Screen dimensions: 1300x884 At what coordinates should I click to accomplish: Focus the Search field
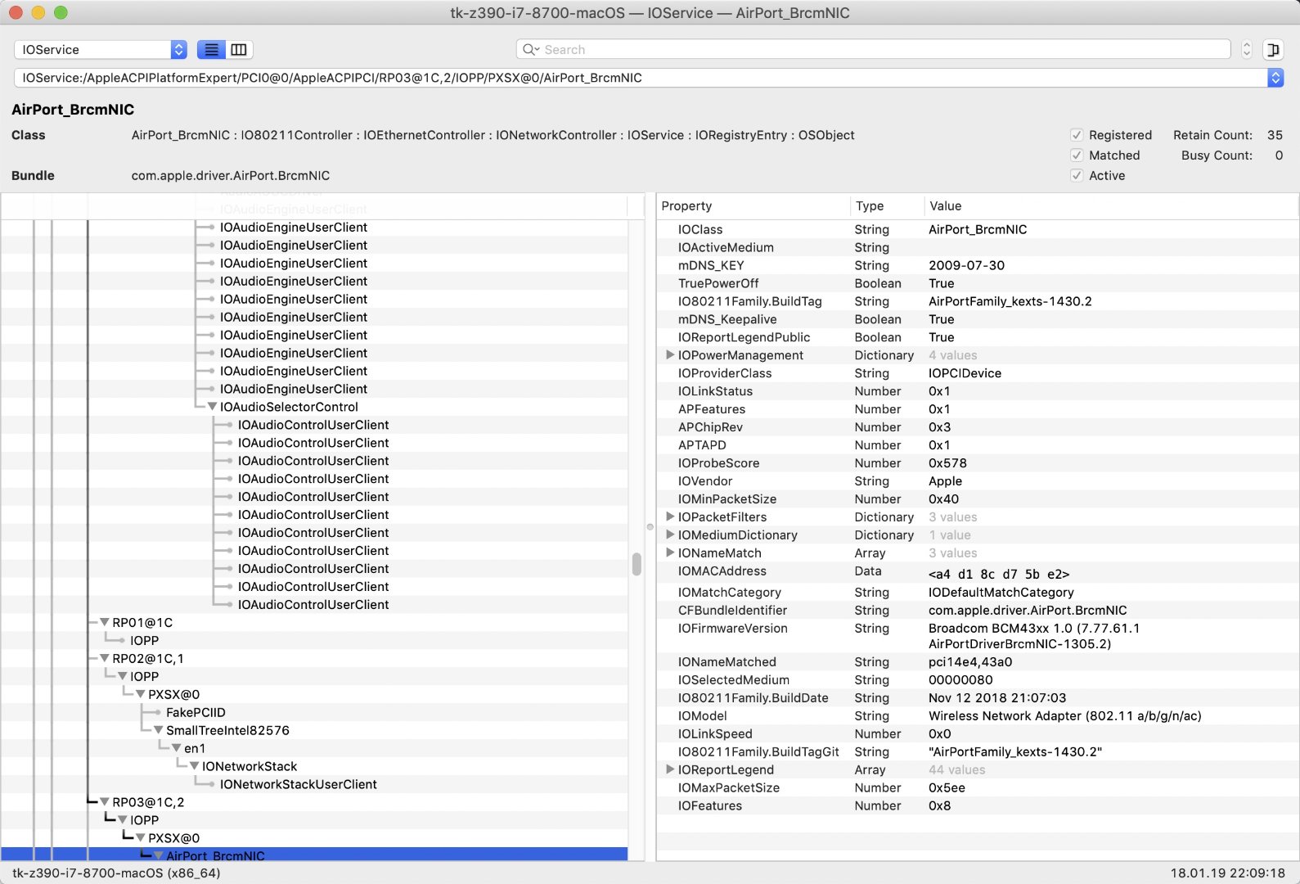click(873, 50)
